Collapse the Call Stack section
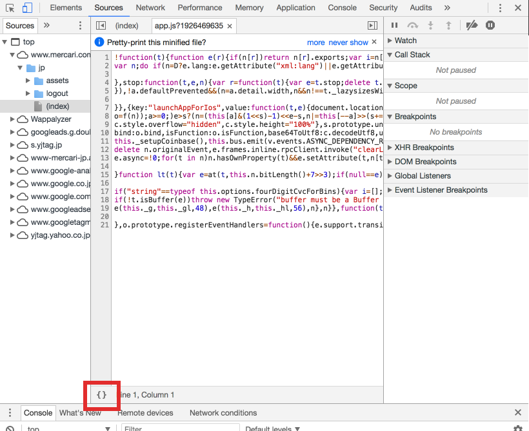This screenshot has width=529, height=431. point(390,55)
